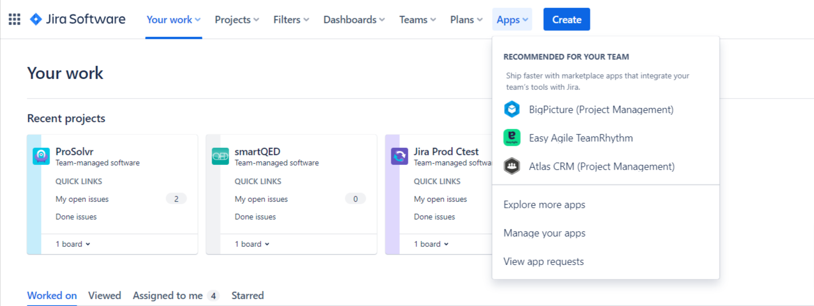
Task: Open the smartQED project title link
Action: (258, 152)
